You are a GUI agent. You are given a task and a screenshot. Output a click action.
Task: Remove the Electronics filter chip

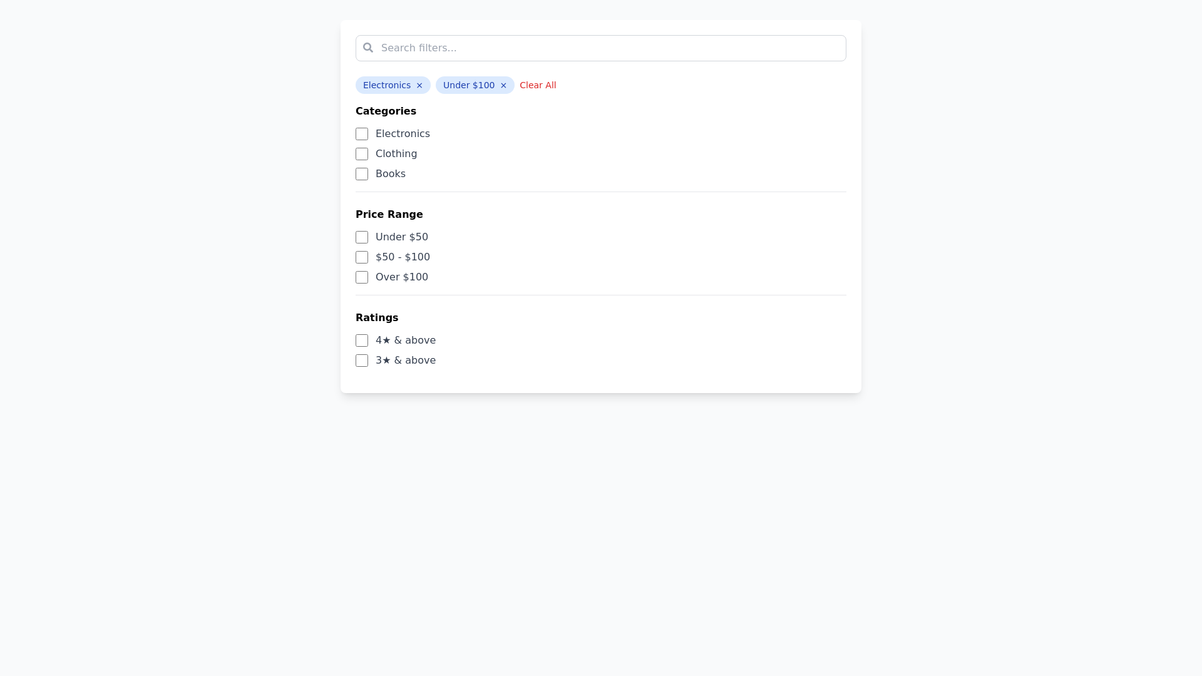point(419,85)
